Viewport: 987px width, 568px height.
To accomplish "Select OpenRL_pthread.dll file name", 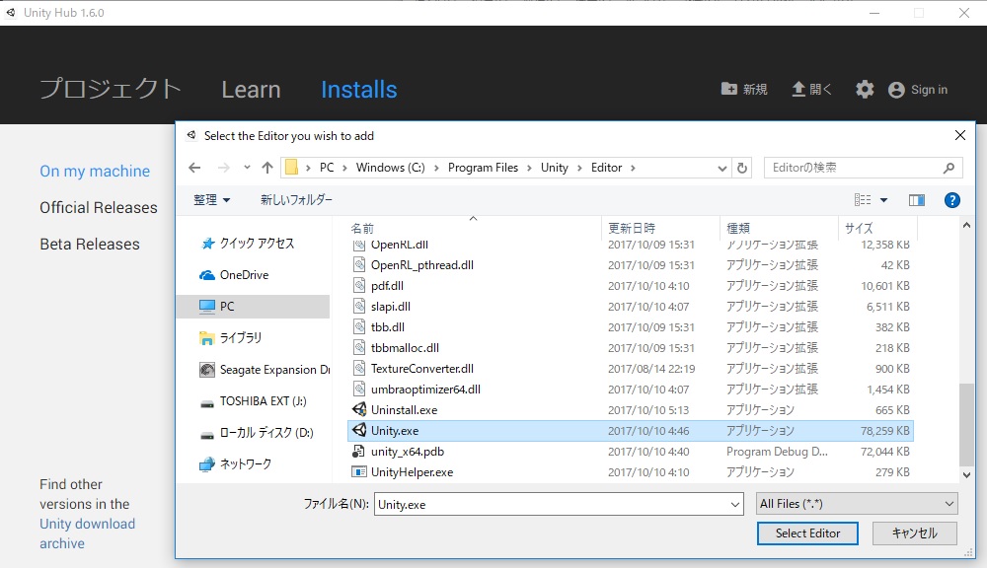I will click(422, 265).
